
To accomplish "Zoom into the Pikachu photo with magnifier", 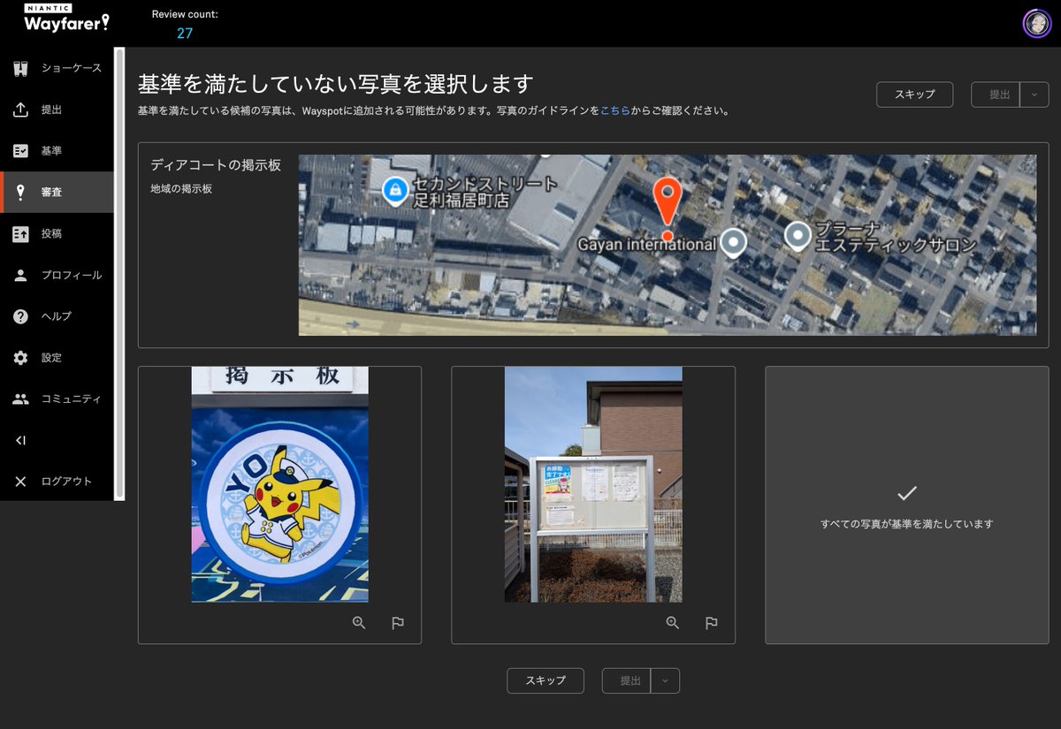I will [359, 623].
